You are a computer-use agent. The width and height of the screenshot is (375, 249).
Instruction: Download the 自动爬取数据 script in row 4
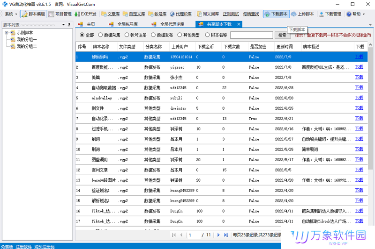pos(359,87)
